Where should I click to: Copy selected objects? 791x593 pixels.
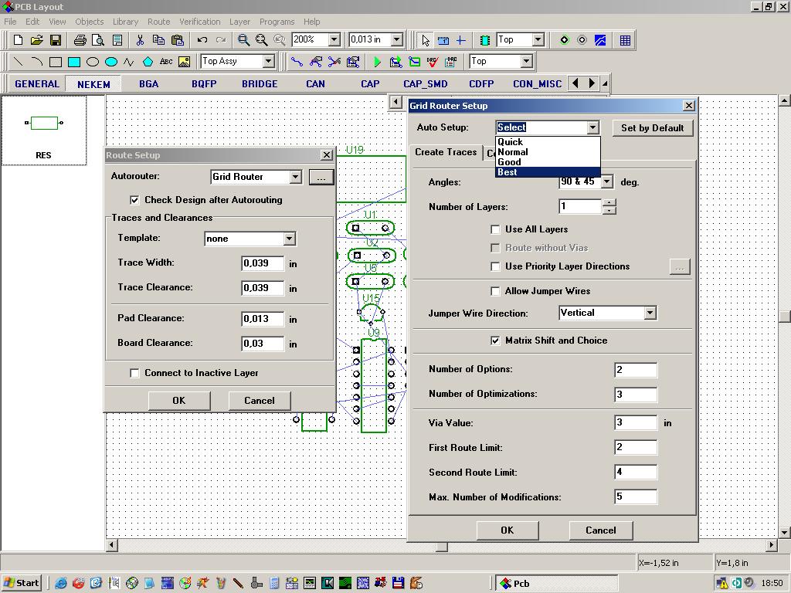point(158,40)
